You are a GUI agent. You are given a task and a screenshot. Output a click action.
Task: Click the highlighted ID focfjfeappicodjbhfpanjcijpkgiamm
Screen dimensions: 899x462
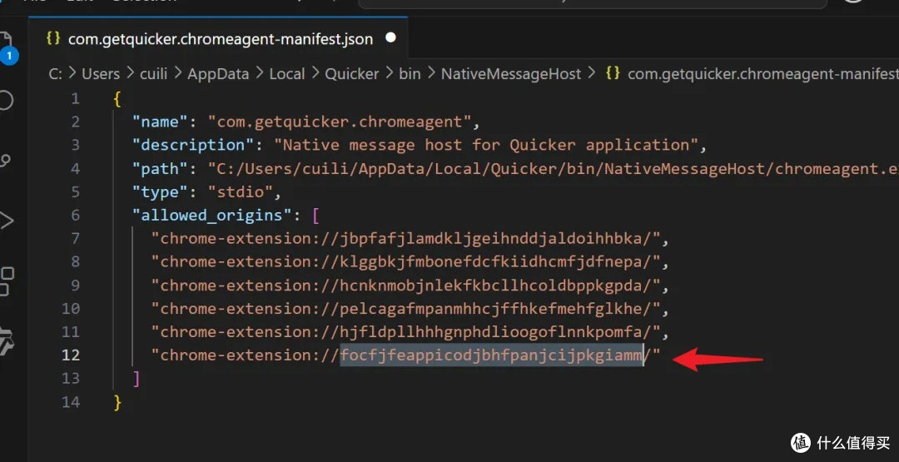click(491, 355)
